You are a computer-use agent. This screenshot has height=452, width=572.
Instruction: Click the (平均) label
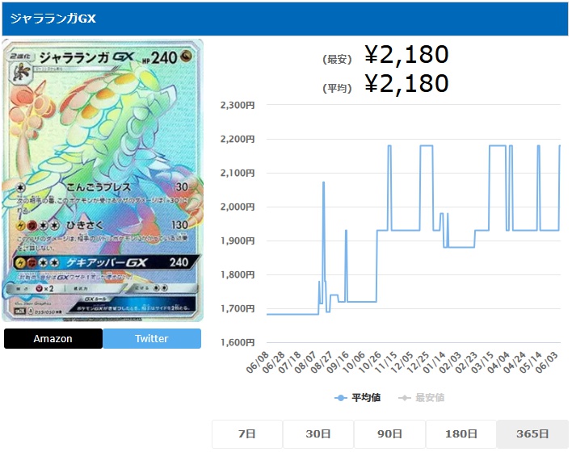click(x=337, y=88)
